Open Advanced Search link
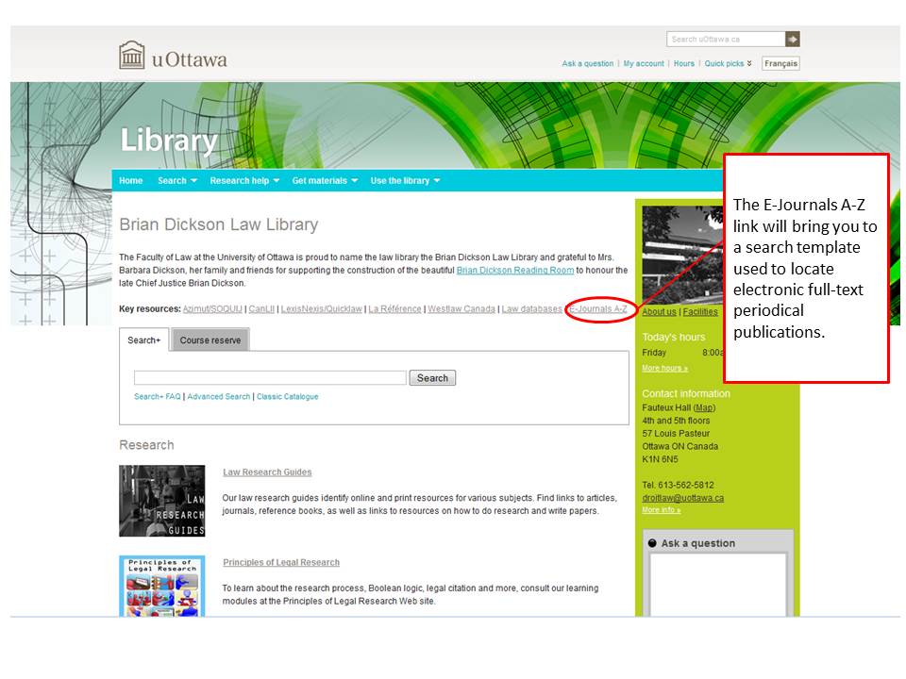 [x=218, y=397]
